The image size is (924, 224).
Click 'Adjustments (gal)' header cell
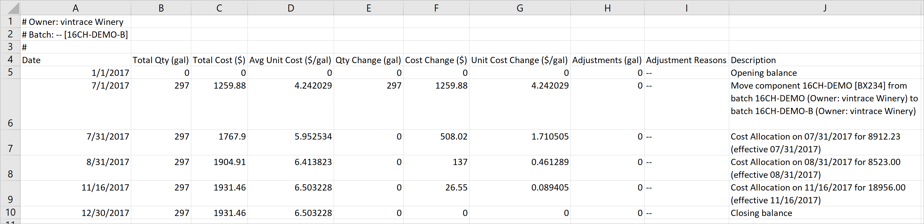click(x=607, y=60)
